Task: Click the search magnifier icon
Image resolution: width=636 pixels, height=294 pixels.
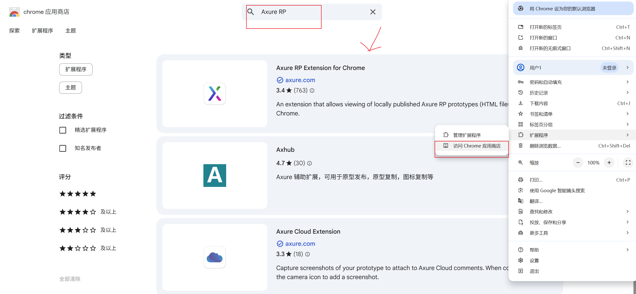Action: click(250, 12)
